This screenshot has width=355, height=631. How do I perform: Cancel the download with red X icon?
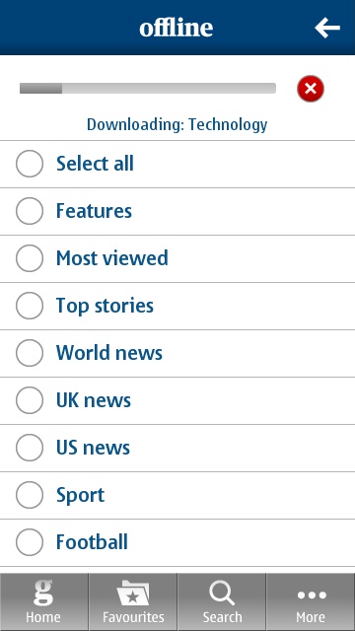coord(311,89)
